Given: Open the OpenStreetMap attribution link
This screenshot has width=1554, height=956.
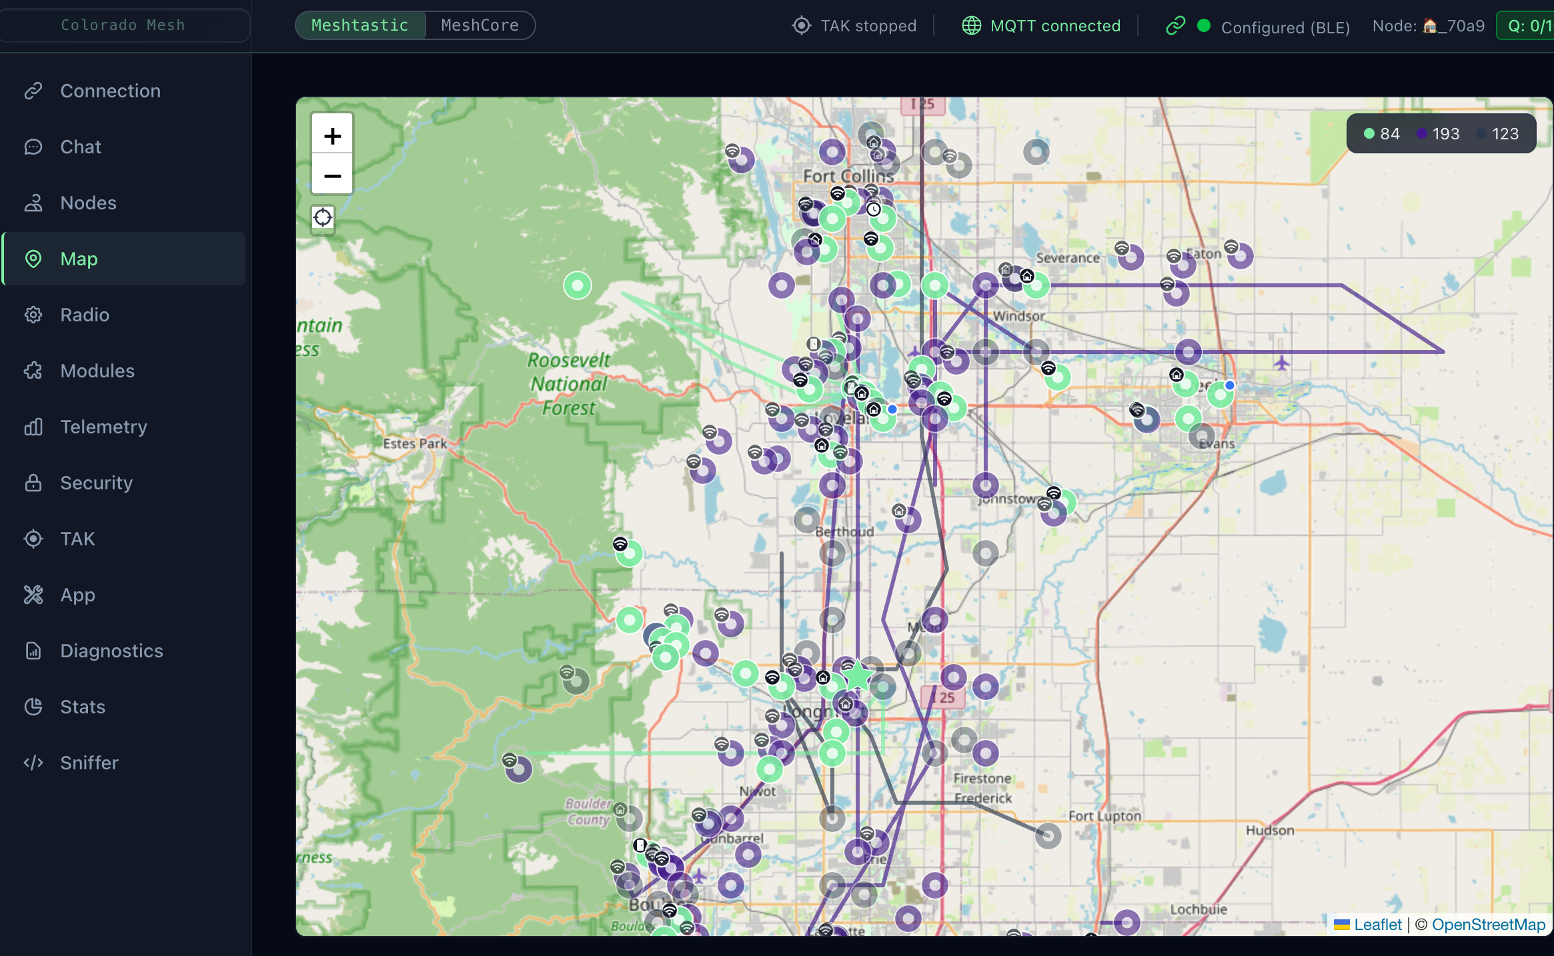Looking at the screenshot, I should (1489, 924).
